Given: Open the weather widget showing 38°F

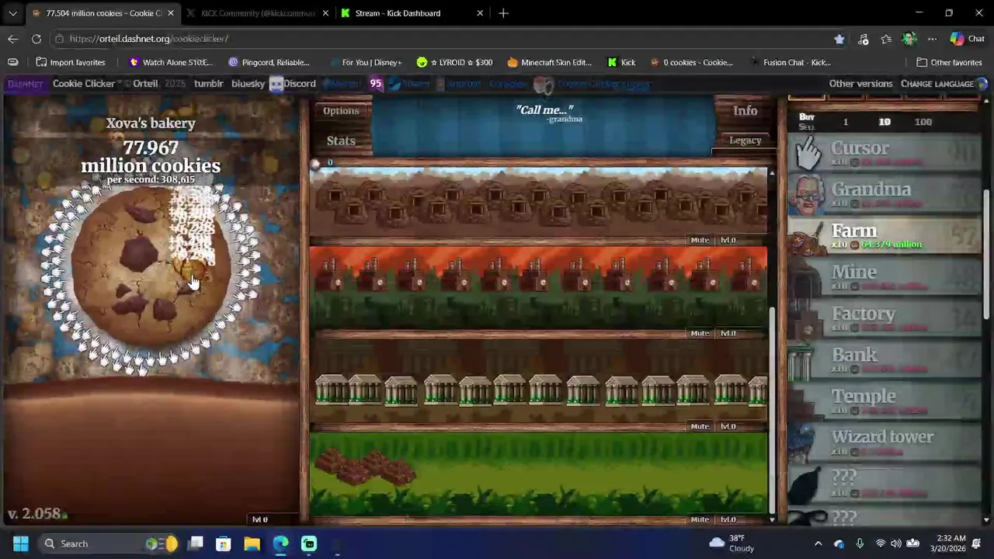Looking at the screenshot, I should [x=732, y=543].
